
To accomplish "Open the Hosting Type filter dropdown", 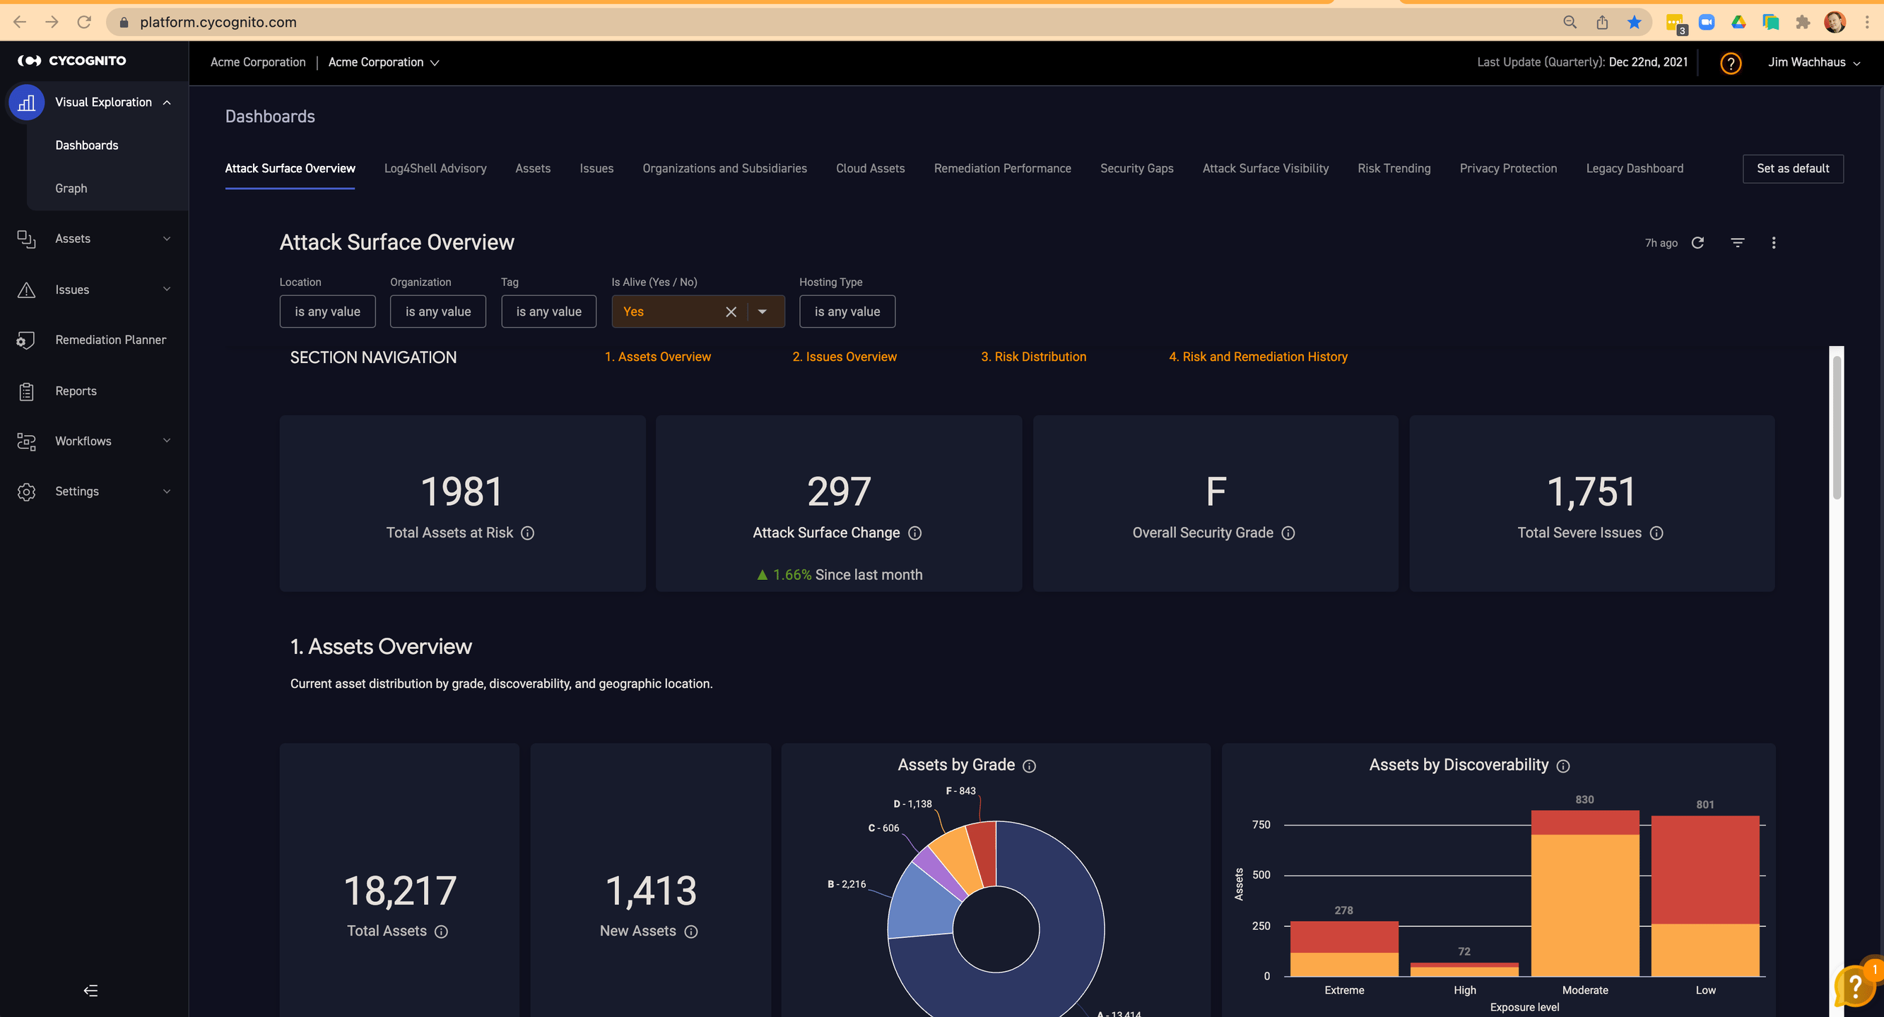I will 847,312.
